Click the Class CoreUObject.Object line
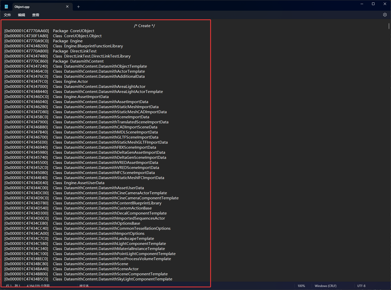391x290 pixels. point(53,36)
